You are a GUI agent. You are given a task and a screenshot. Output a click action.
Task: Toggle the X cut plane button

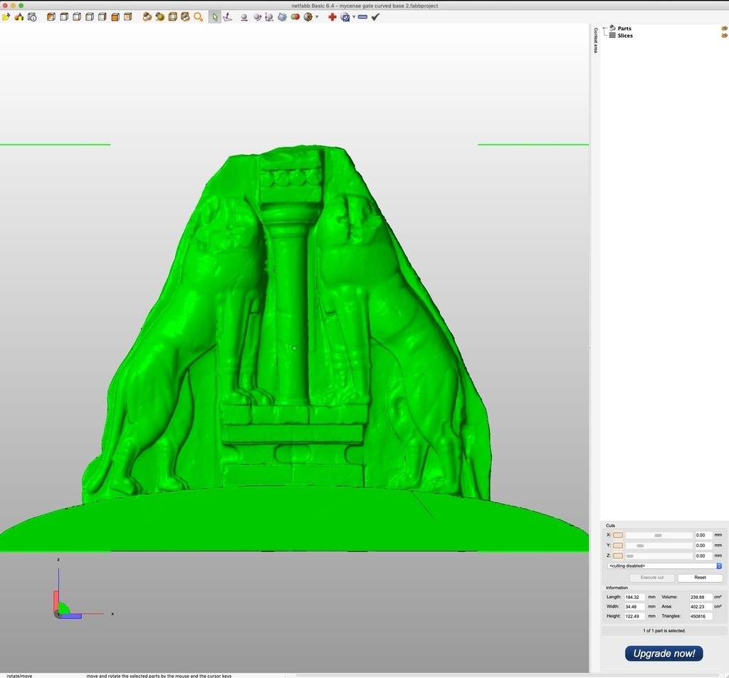click(x=617, y=536)
